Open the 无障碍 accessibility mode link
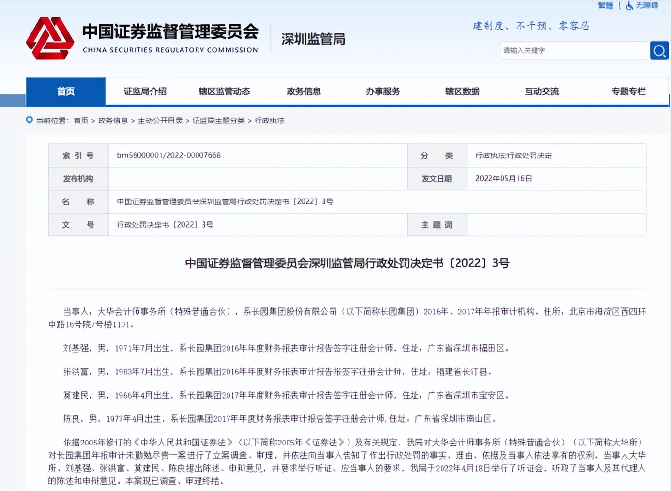Image resolution: width=671 pixels, height=491 pixels. click(x=647, y=6)
